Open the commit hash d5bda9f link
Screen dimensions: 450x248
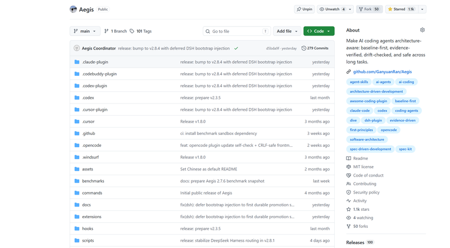point(272,48)
